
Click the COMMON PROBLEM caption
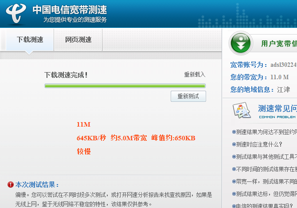click(x=277, y=117)
